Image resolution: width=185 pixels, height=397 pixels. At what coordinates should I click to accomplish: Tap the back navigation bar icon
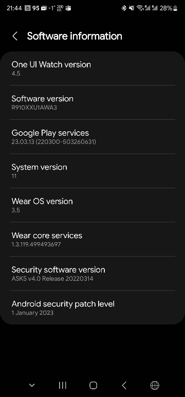click(124, 385)
